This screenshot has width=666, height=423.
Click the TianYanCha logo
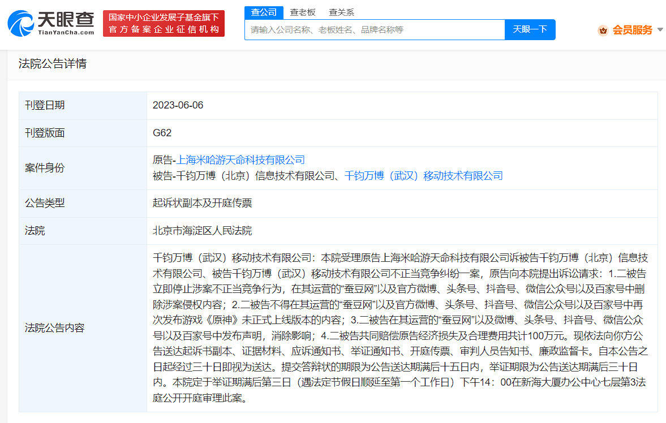51,23
